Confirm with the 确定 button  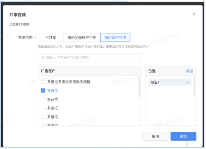[183, 136]
